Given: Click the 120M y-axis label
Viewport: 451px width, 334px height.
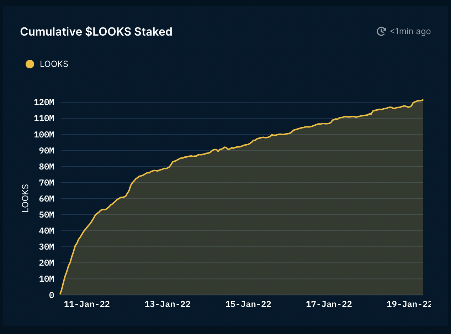Looking at the screenshot, I should (x=44, y=103).
